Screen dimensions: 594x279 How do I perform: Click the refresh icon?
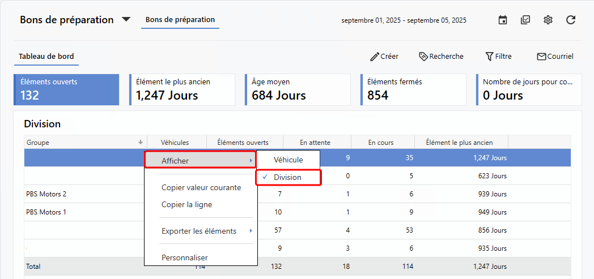571,20
